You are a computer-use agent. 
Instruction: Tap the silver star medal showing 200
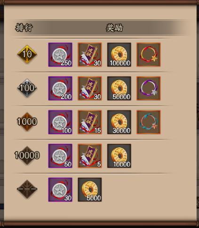(x=60, y=88)
